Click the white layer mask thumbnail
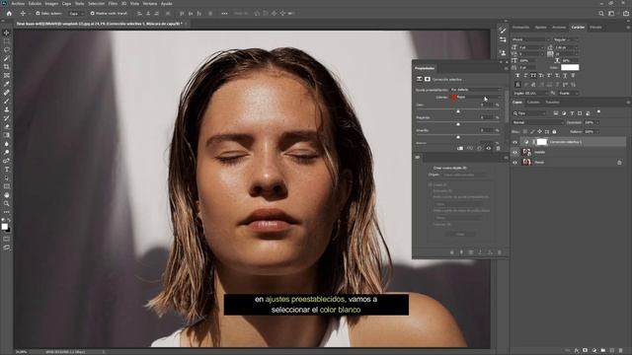Screen dimensions: 632x355 (x=542, y=142)
